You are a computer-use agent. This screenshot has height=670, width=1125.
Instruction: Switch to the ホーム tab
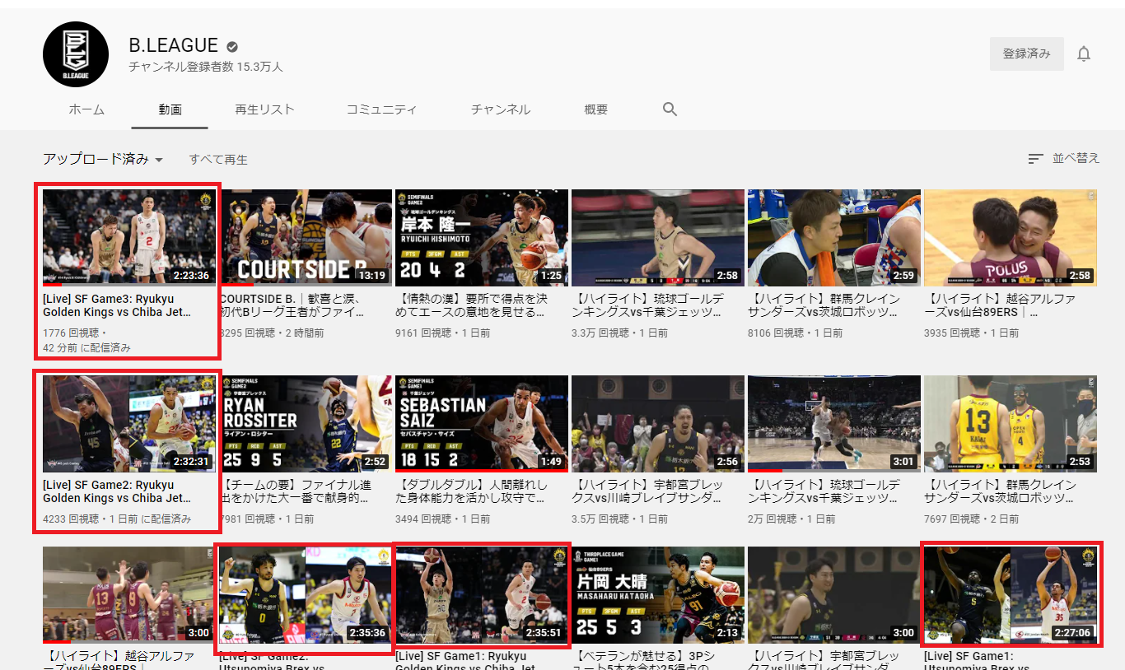pyautogui.click(x=86, y=109)
